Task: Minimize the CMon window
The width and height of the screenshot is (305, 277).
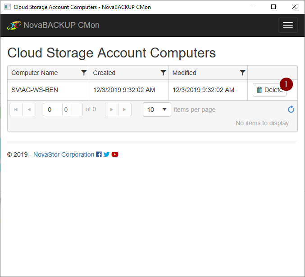Action: (253, 7)
